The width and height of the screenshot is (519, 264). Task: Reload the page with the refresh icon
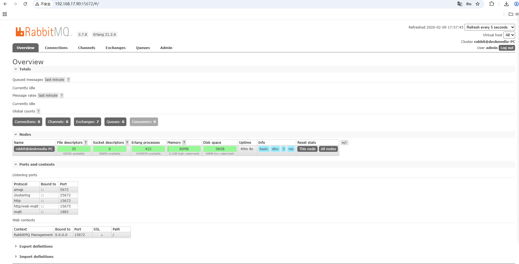(x=25, y=4)
